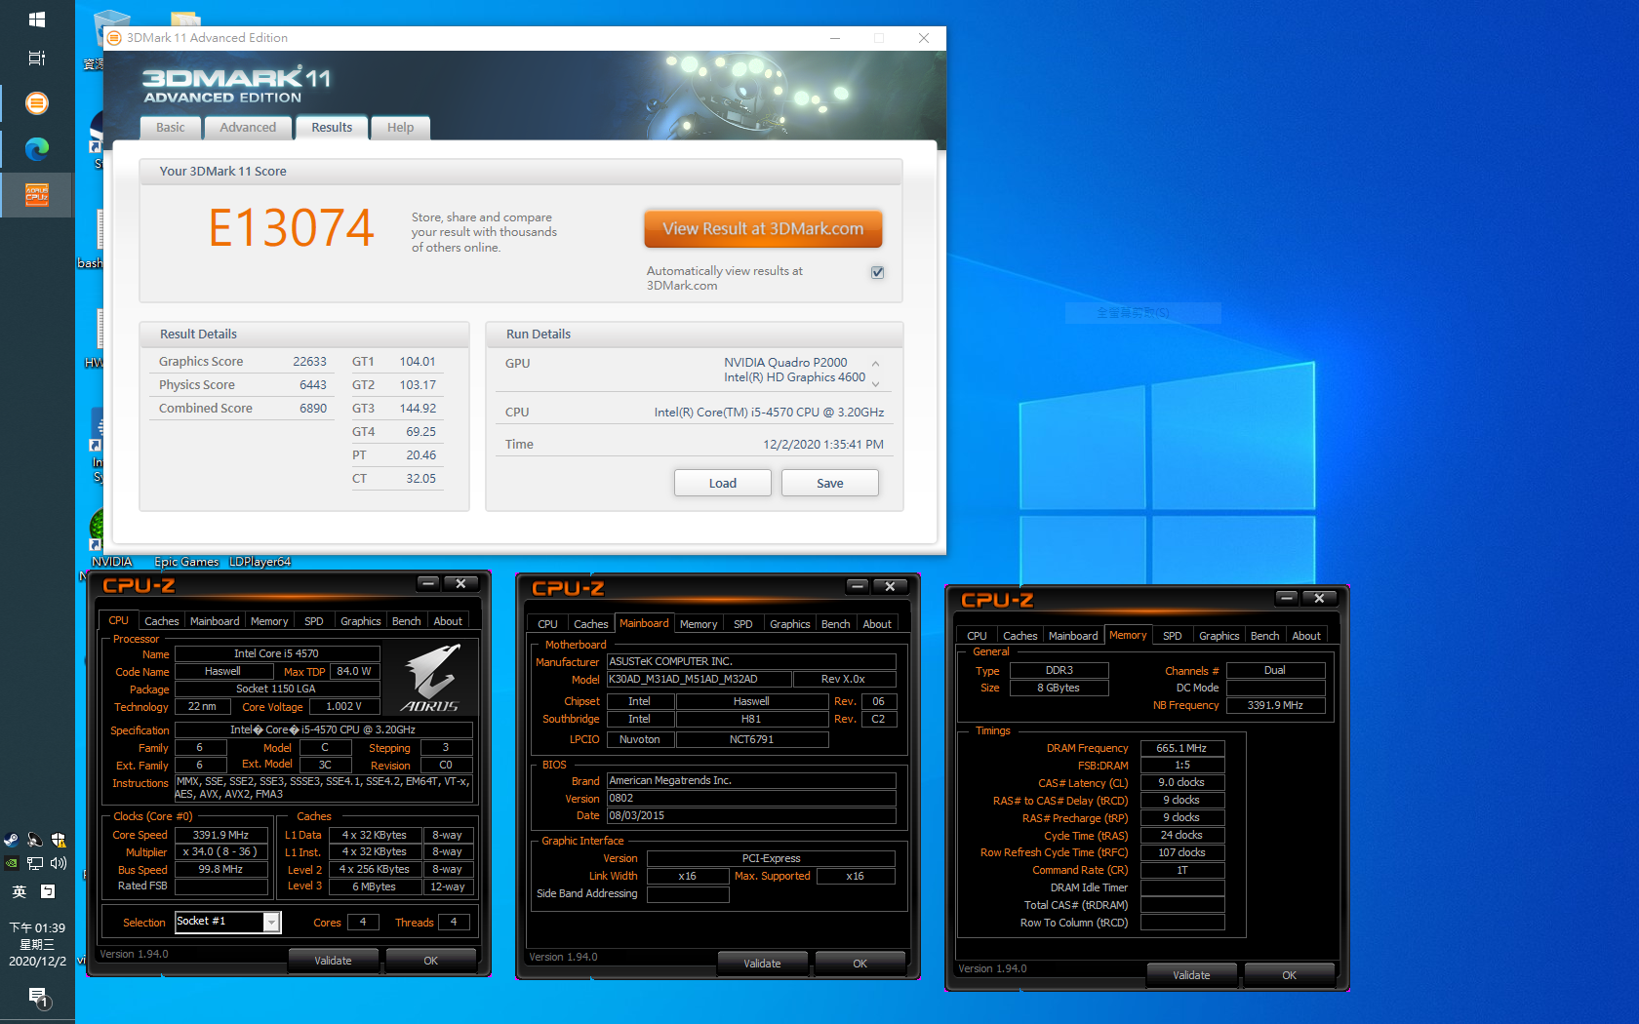Open SPD tab in the left CPU-Z window

pyautogui.click(x=314, y=621)
